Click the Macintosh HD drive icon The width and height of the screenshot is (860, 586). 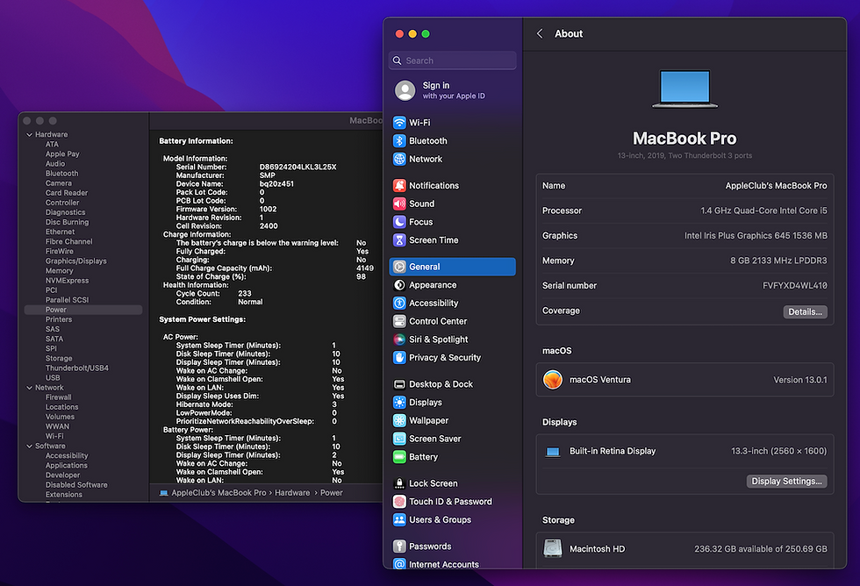[552, 548]
